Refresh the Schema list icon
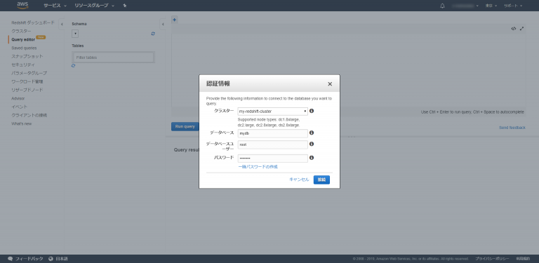This screenshot has height=263, width=539. 153,34
